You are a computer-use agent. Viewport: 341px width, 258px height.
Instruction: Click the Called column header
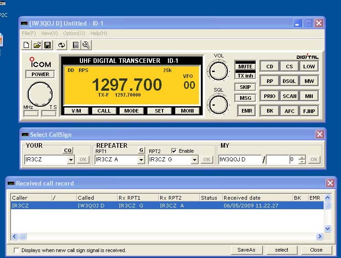[x=97, y=198]
